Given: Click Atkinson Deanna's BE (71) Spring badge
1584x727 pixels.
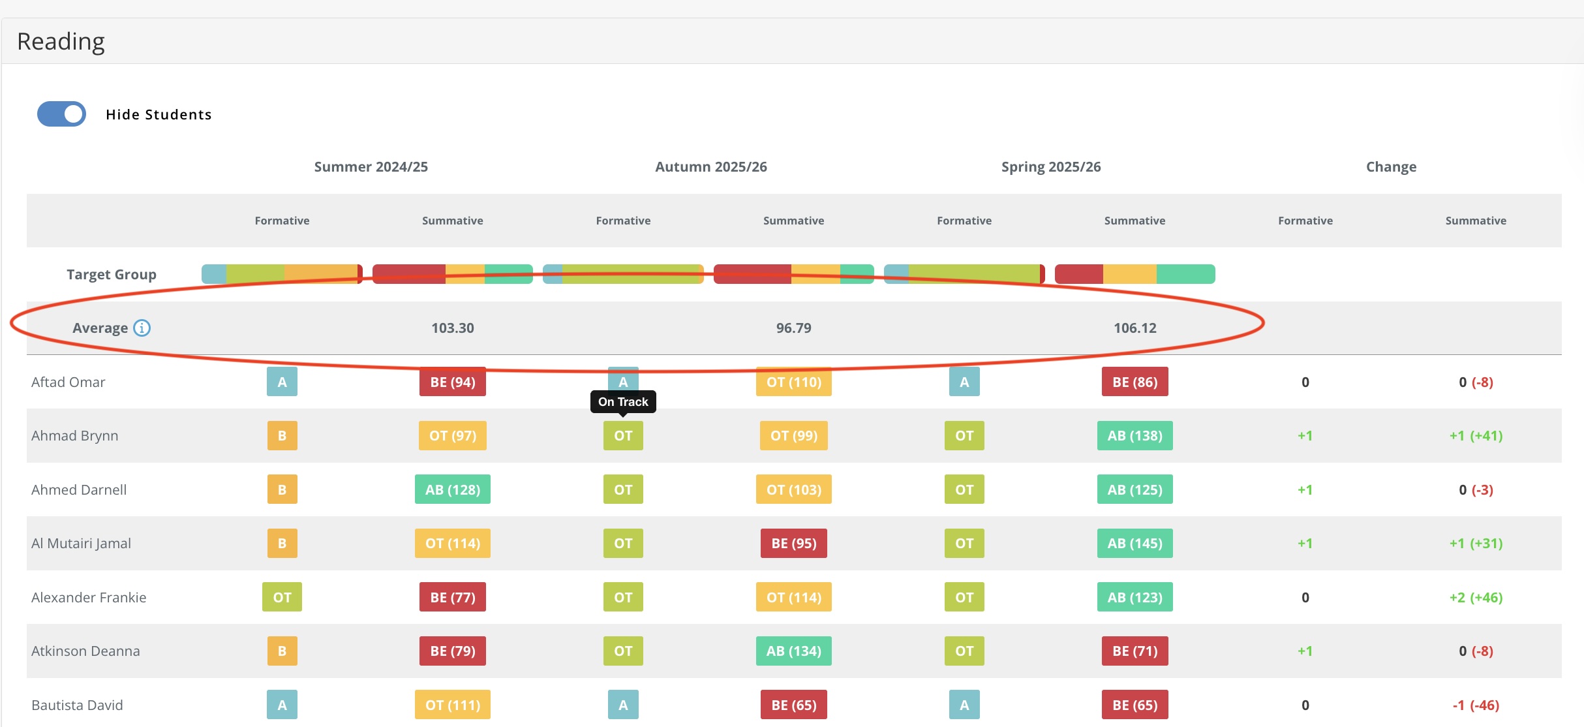Looking at the screenshot, I should pos(1135,651).
